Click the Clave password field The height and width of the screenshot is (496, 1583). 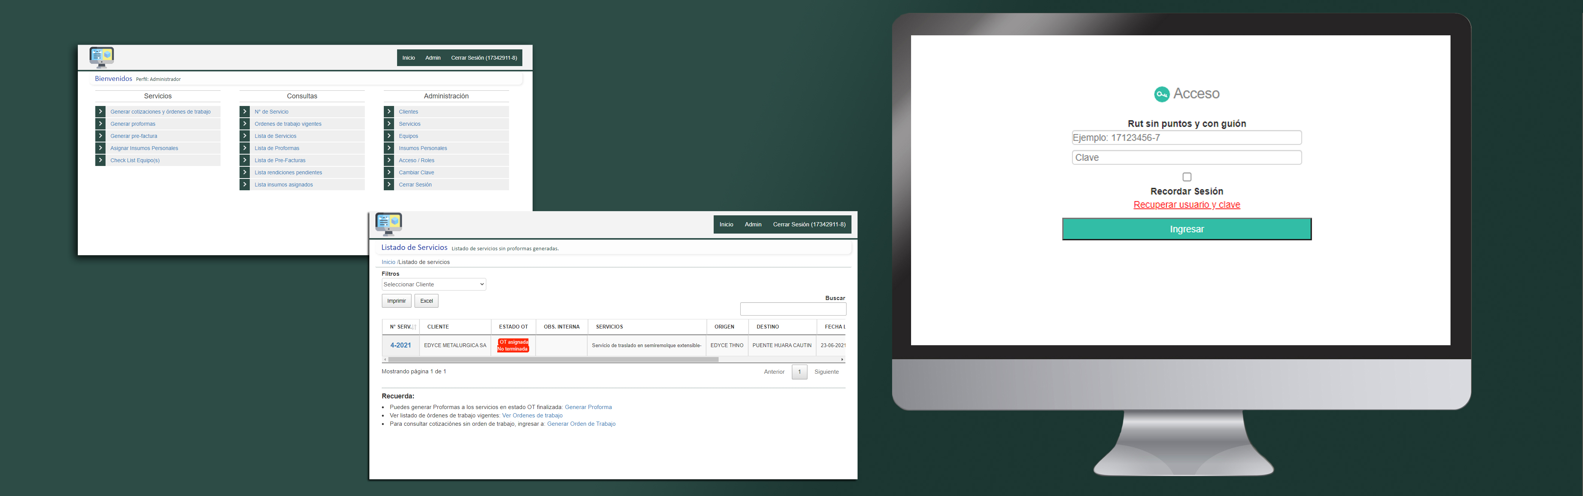tap(1186, 158)
